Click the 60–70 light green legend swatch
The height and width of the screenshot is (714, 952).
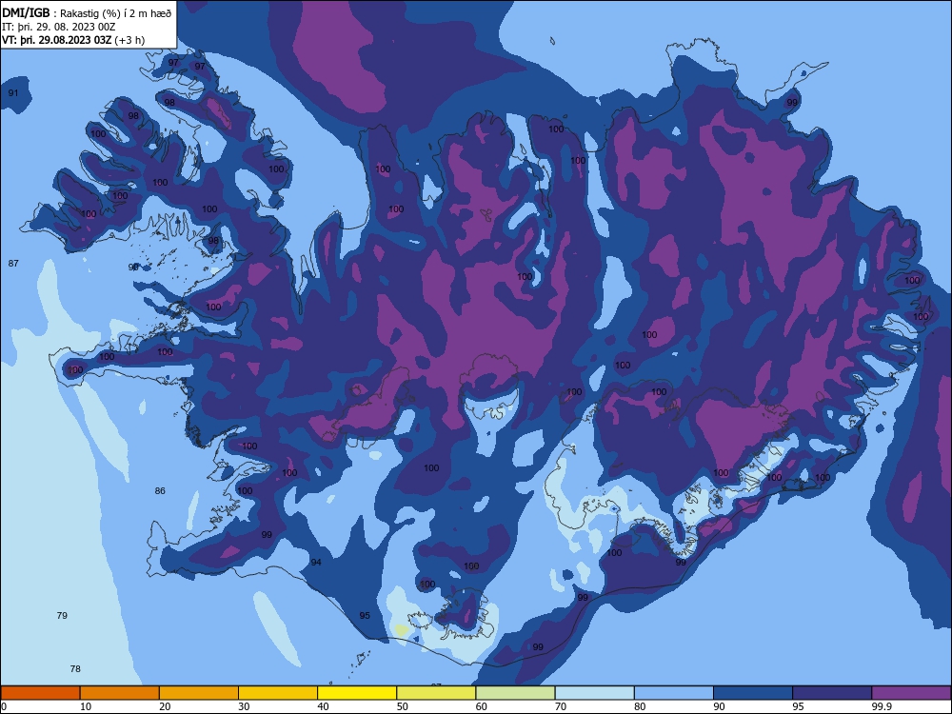tap(515, 693)
